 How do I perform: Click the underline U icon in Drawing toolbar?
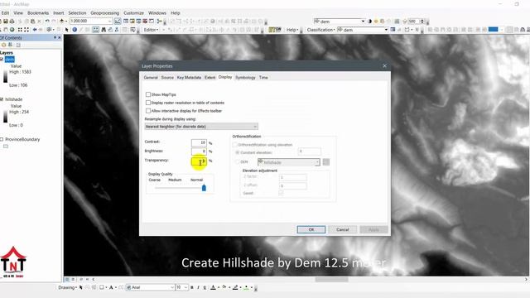click(205, 287)
